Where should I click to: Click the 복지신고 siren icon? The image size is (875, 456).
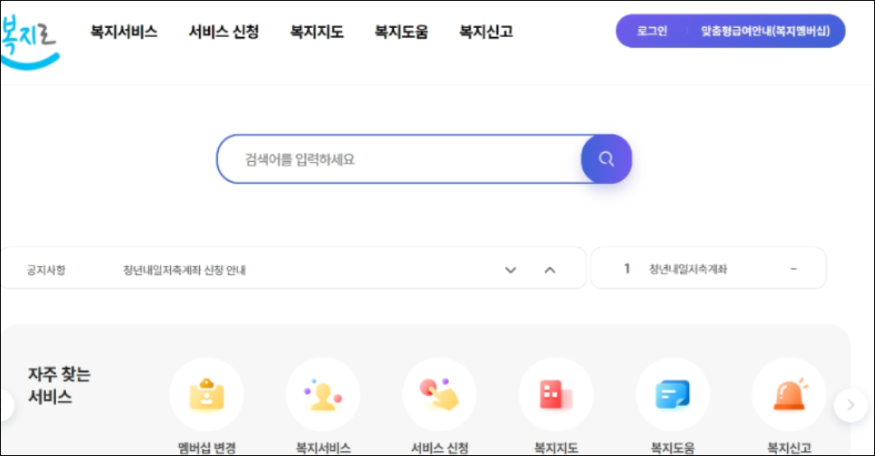click(x=789, y=394)
